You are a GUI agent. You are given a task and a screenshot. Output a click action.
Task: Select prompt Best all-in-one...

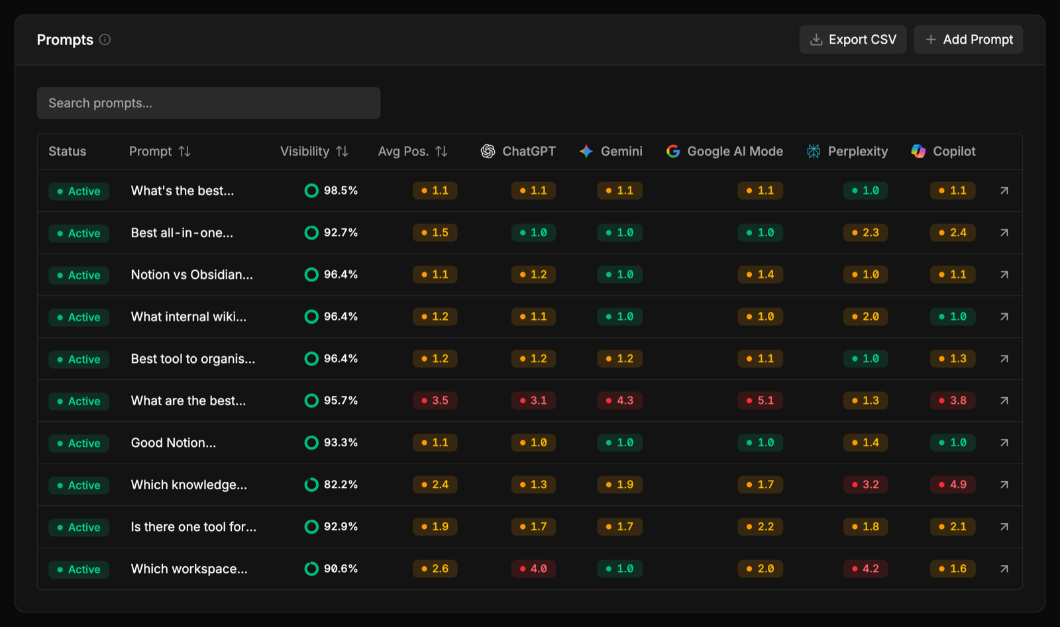click(x=182, y=233)
